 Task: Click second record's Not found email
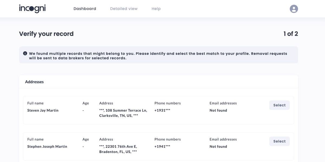coord(218,147)
